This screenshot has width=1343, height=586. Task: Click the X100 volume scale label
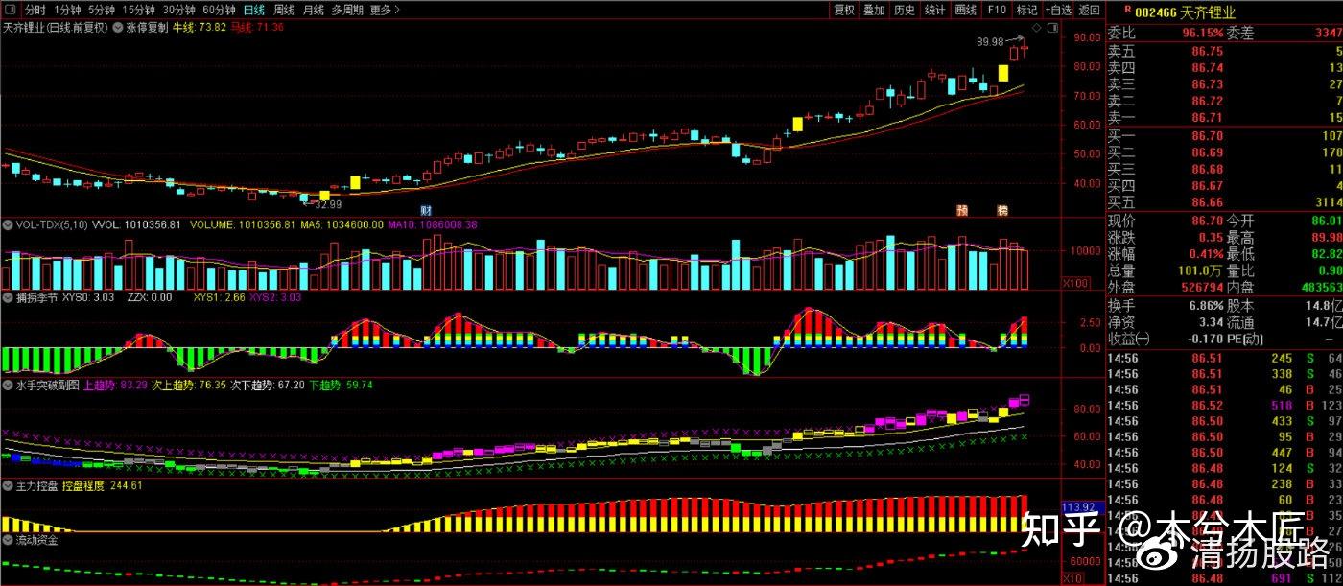coord(1075,284)
